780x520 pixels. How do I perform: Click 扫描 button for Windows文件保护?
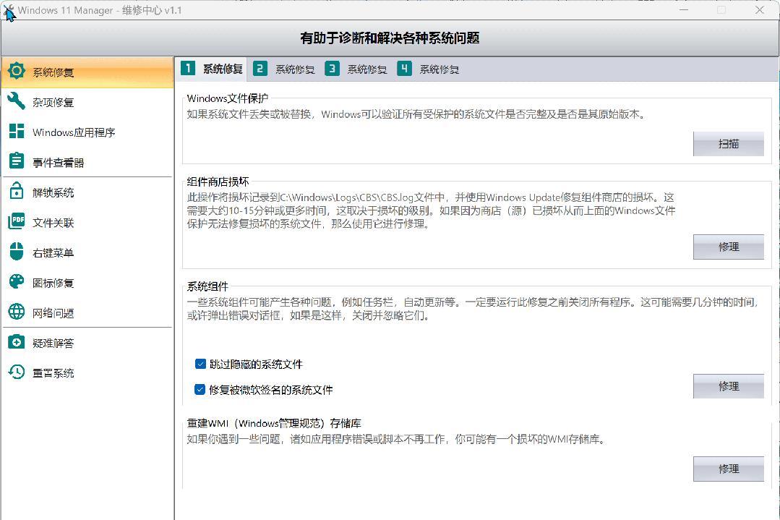(728, 144)
